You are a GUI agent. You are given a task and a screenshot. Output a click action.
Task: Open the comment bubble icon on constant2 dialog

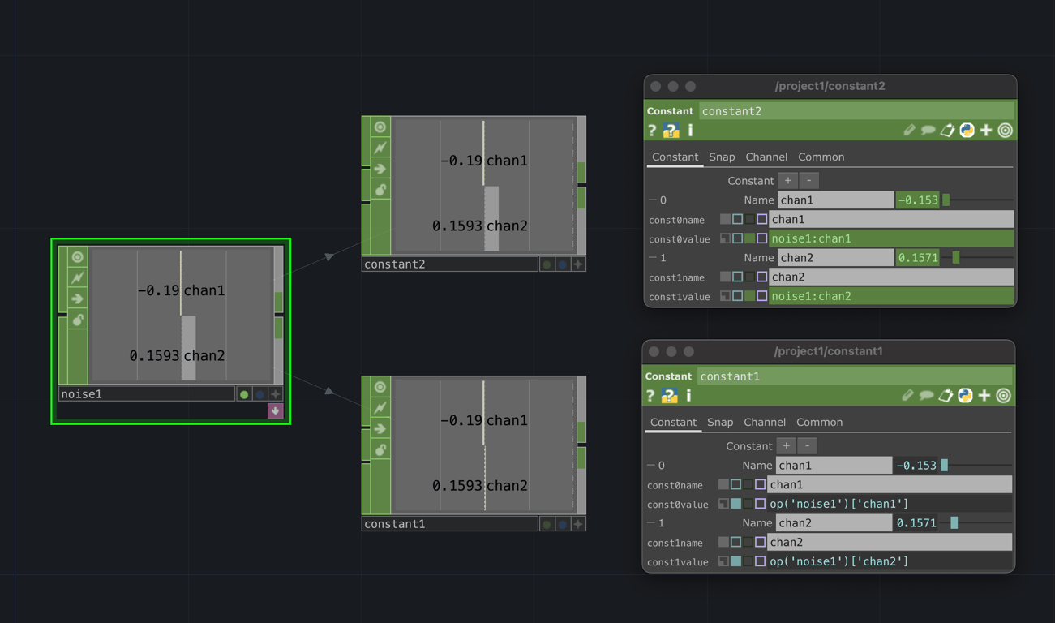[x=928, y=130]
